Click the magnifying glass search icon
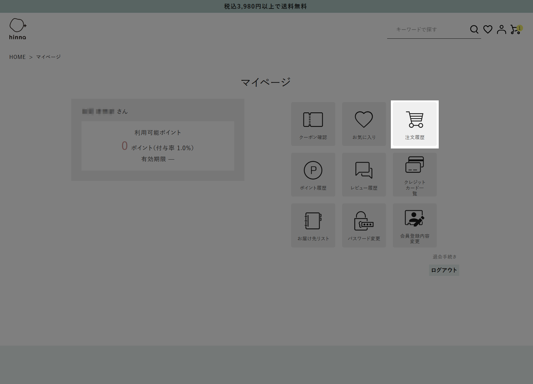The width and height of the screenshot is (533, 384). (474, 29)
